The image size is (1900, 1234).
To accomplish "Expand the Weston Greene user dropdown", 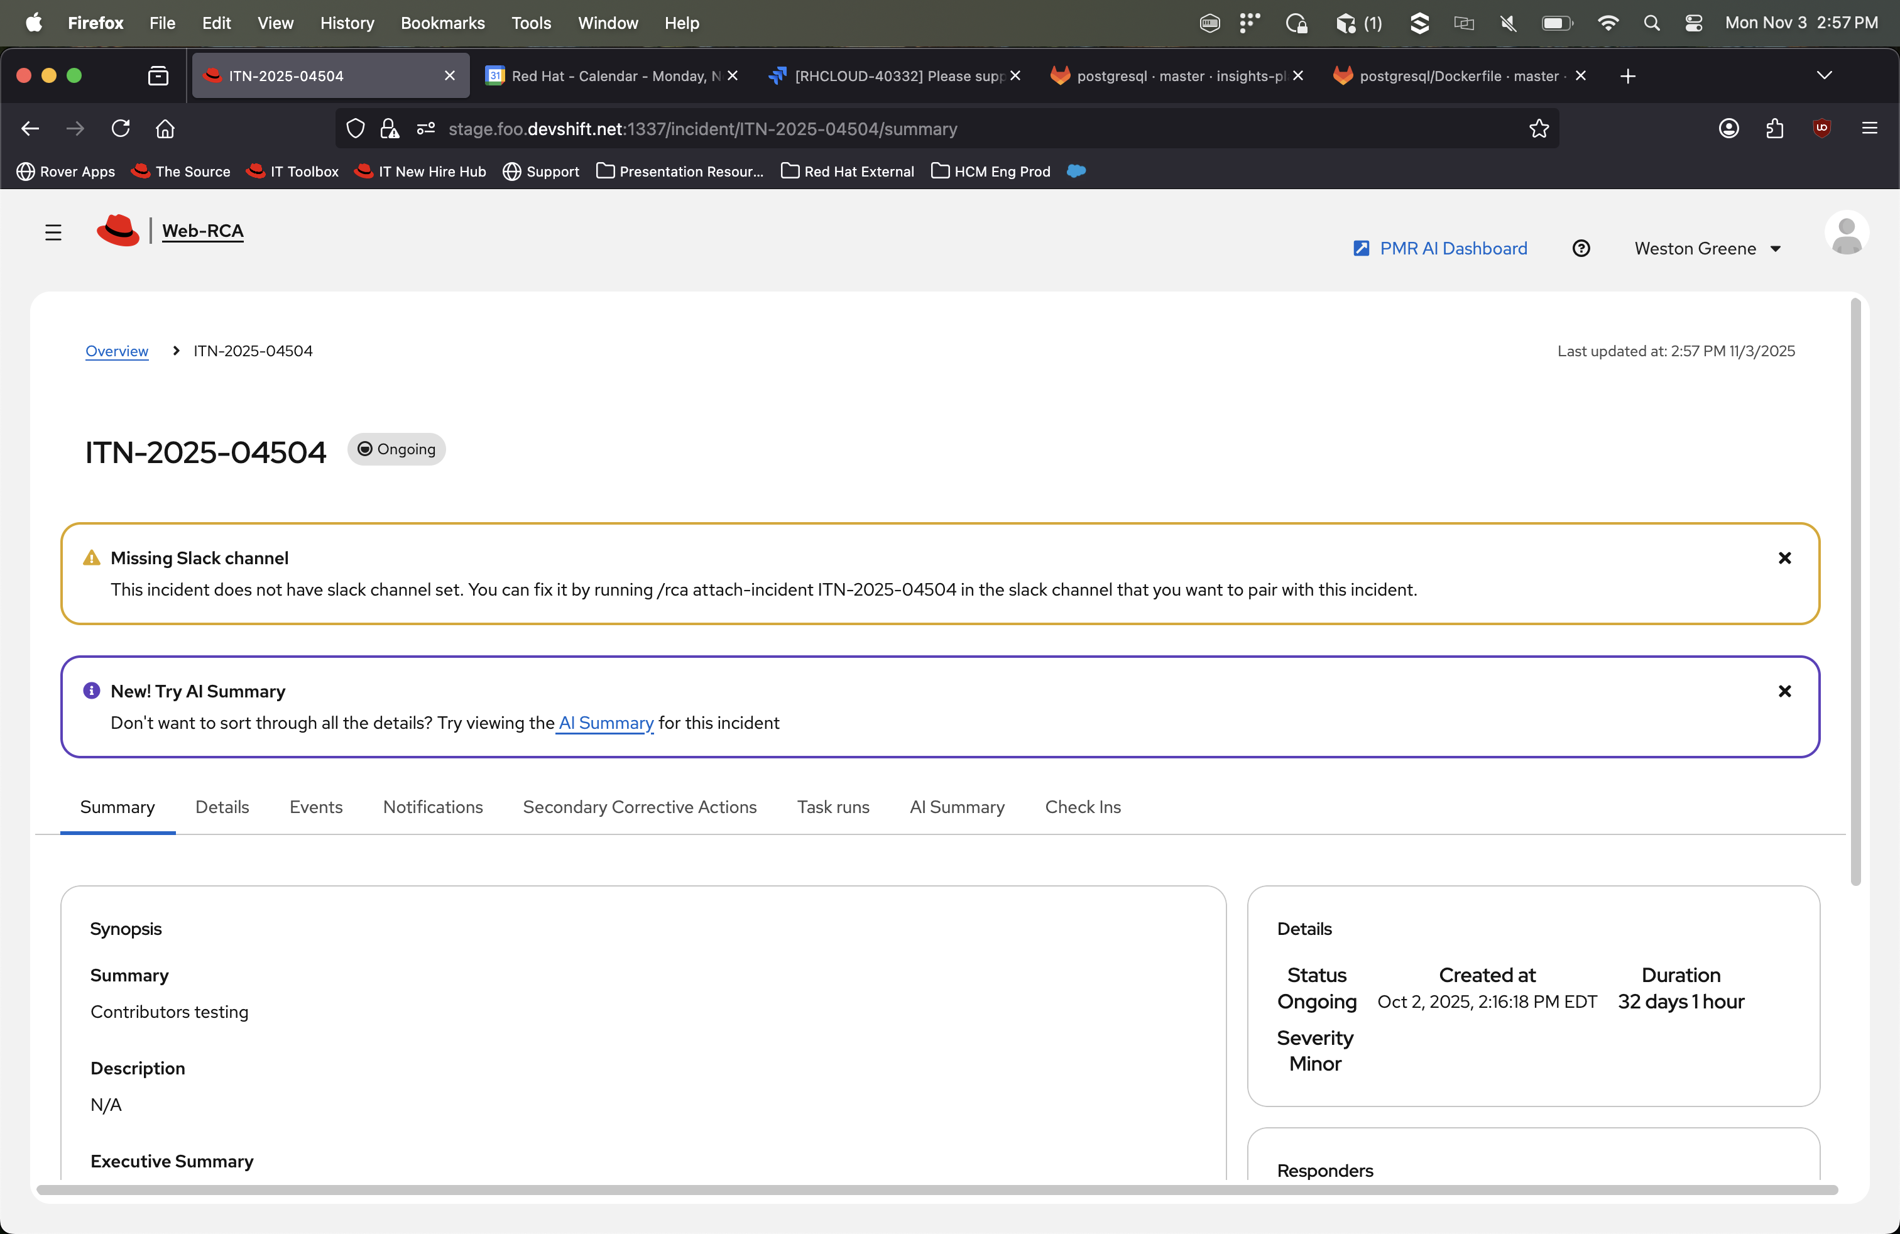I will pyautogui.click(x=1707, y=248).
